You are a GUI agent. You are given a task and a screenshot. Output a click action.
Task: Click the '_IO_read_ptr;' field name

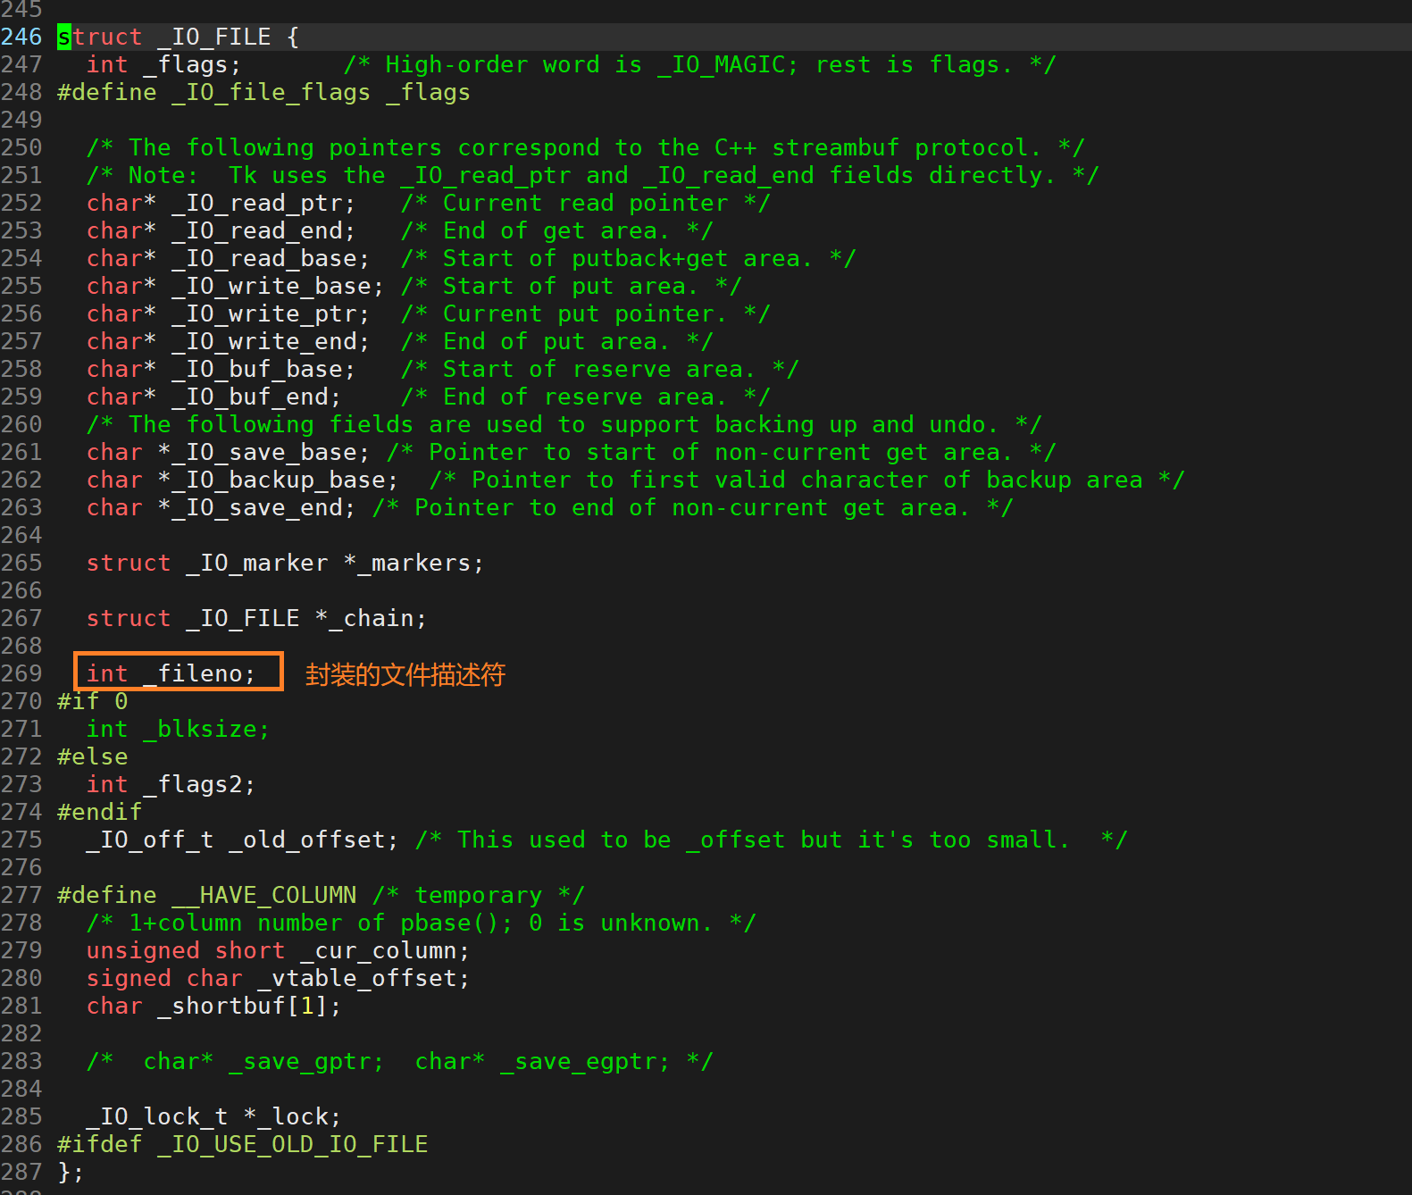[263, 203]
